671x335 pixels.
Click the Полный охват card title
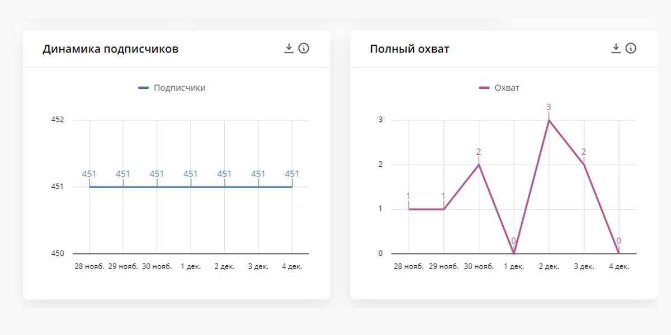[409, 49]
